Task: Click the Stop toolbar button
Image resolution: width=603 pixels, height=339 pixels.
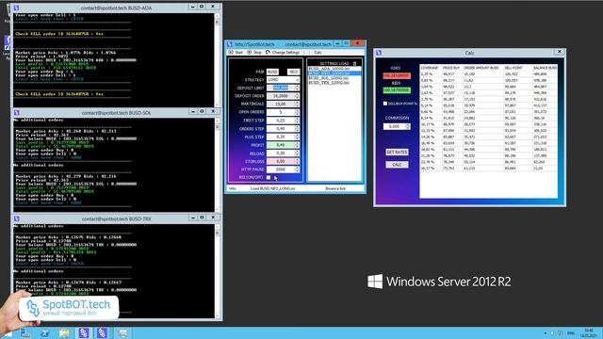Action: tap(254, 53)
